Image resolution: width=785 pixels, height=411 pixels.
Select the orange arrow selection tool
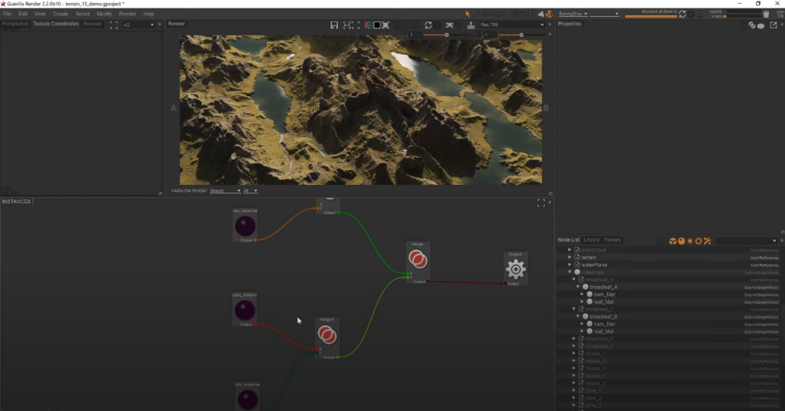click(x=468, y=14)
